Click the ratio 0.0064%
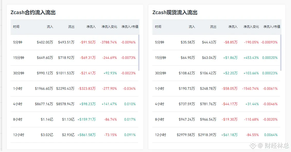 pyautogui.click(x=271, y=135)
